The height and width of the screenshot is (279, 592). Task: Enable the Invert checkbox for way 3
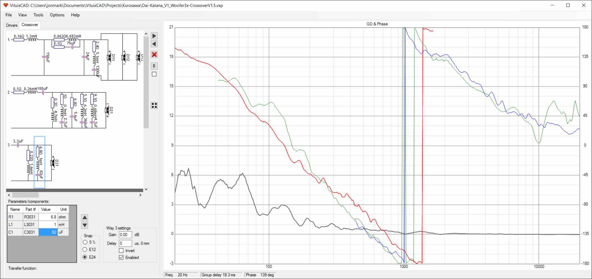(x=121, y=250)
